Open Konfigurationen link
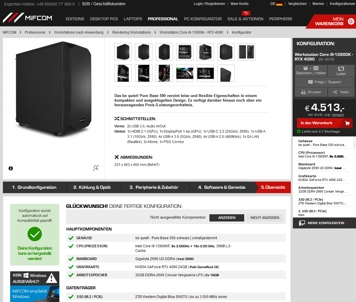This screenshot has height=302, width=356. point(342,4)
